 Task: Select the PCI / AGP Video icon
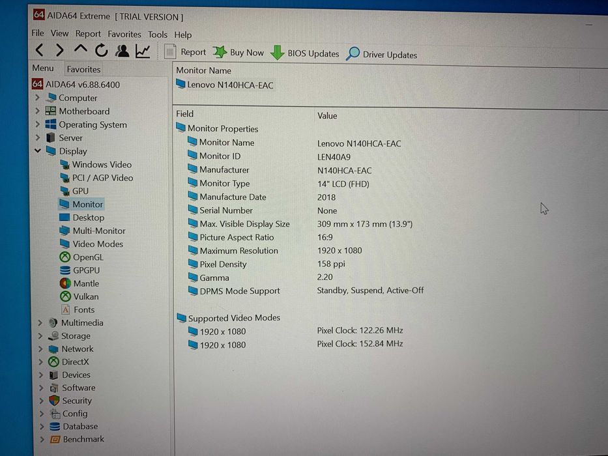65,178
